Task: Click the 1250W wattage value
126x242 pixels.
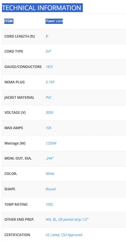Action: (x=51, y=143)
